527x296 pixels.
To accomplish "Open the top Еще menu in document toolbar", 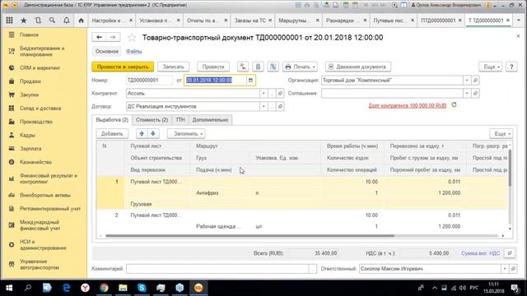I will (491, 67).
